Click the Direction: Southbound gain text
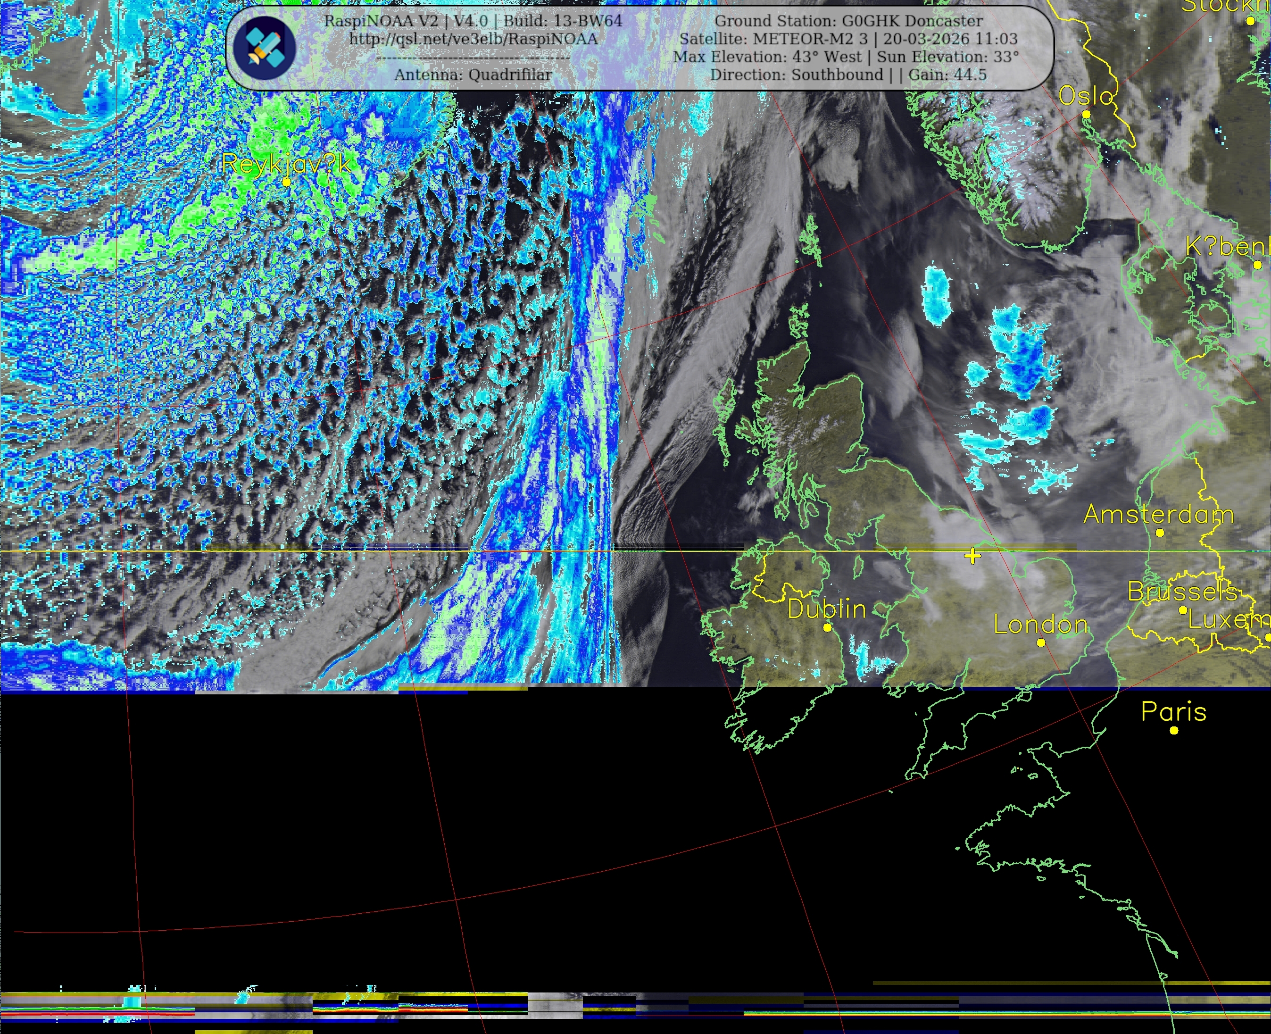This screenshot has width=1271, height=1034. (848, 75)
